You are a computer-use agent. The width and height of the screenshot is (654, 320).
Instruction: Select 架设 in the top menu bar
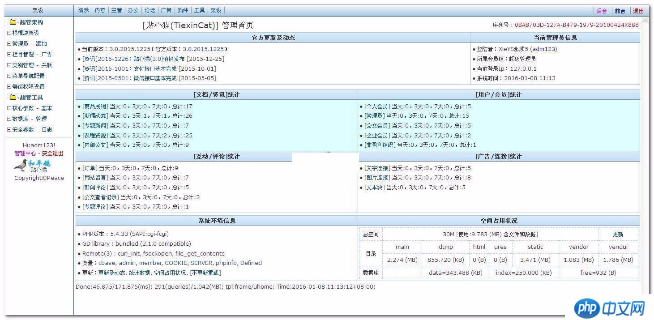[x=216, y=10]
